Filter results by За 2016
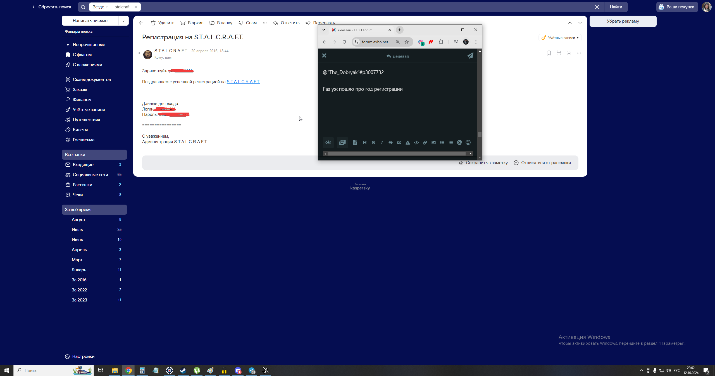This screenshot has width=715, height=376. click(x=94, y=280)
